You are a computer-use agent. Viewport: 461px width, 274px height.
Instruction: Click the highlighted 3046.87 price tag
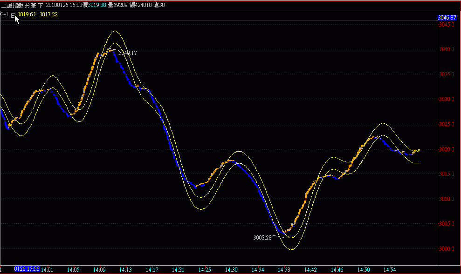point(447,17)
